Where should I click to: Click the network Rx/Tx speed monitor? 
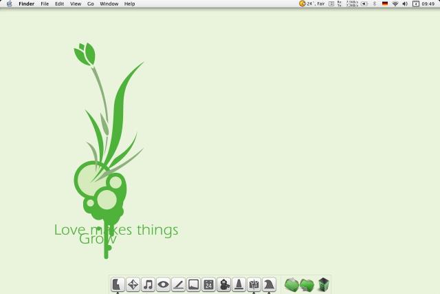pyautogui.click(x=348, y=3)
